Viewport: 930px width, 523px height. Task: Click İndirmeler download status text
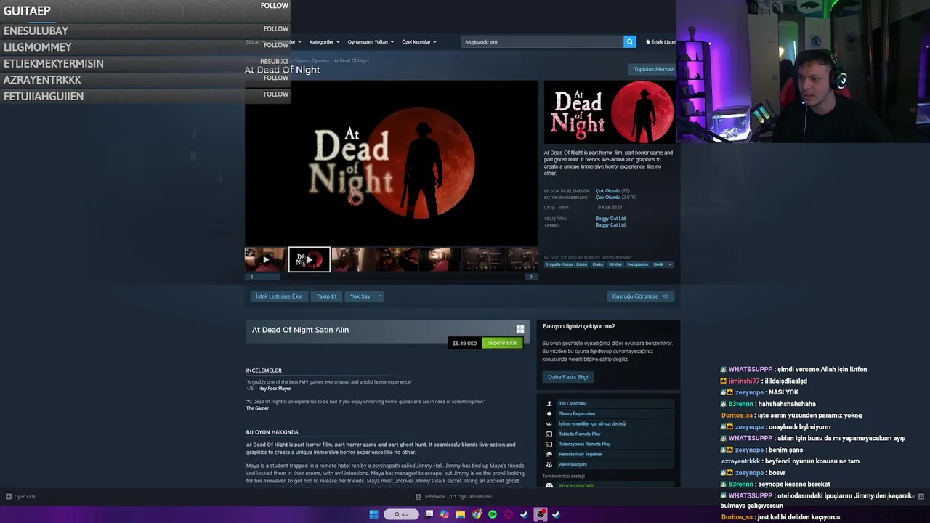pyautogui.click(x=458, y=497)
